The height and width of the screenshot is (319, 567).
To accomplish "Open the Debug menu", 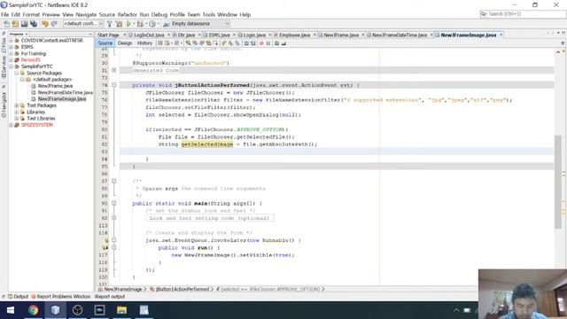I will point(159,15).
